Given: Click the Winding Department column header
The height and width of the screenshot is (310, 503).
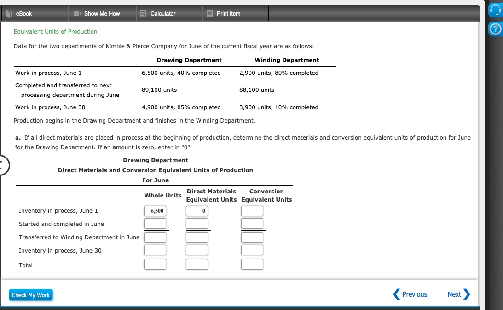Looking at the screenshot, I should pos(287,60).
